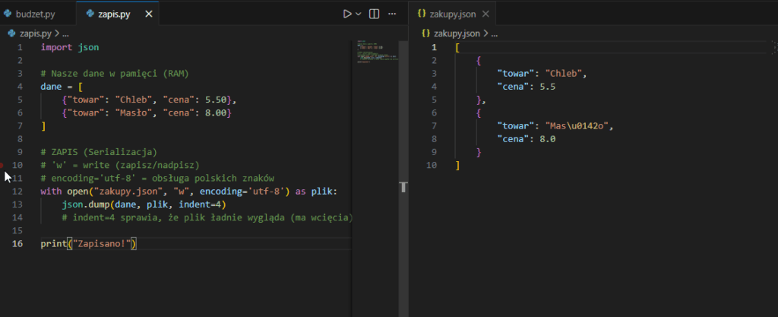Open the editor More Actions ellipsis
The image size is (778, 317).
click(x=392, y=14)
